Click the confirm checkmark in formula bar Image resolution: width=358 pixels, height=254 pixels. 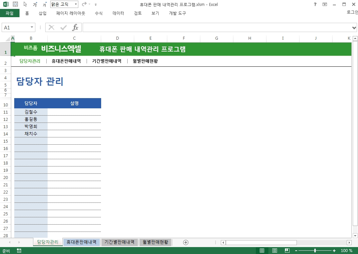(x=63, y=28)
